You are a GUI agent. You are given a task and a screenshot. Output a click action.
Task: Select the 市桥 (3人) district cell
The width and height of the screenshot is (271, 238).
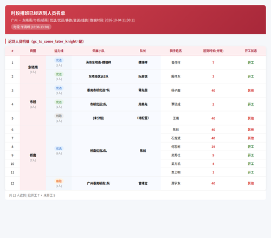coord(33,104)
